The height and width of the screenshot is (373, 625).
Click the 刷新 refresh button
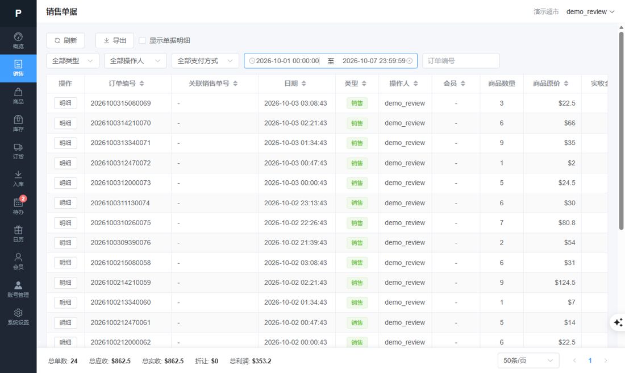(x=65, y=40)
